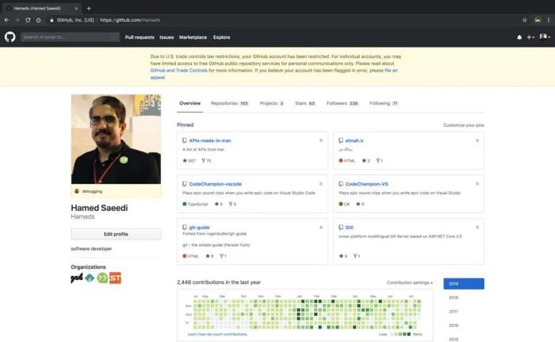The height and width of the screenshot is (342, 555).
Task: Open Pull requests in the navigation bar
Action: (140, 37)
